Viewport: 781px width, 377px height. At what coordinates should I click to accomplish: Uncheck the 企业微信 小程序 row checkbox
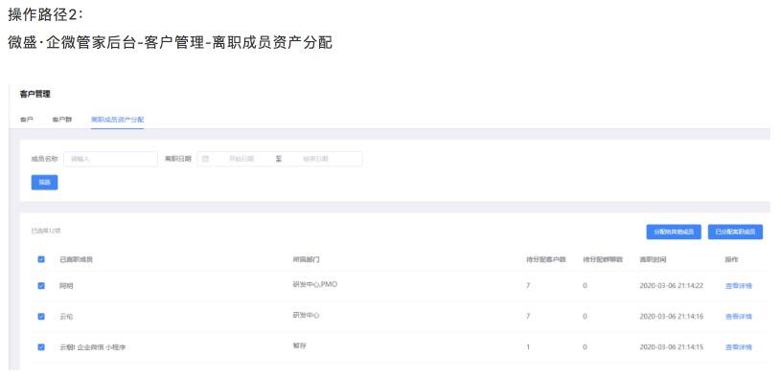(41, 347)
